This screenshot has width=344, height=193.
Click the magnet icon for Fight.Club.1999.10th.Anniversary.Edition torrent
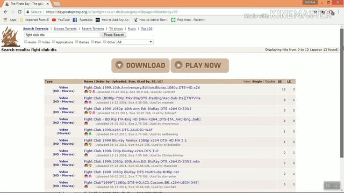(x=86, y=92)
